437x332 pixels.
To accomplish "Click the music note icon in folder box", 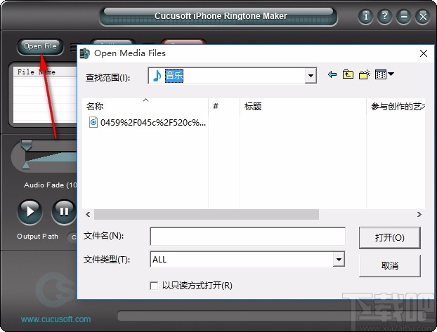I will pyautogui.click(x=157, y=76).
